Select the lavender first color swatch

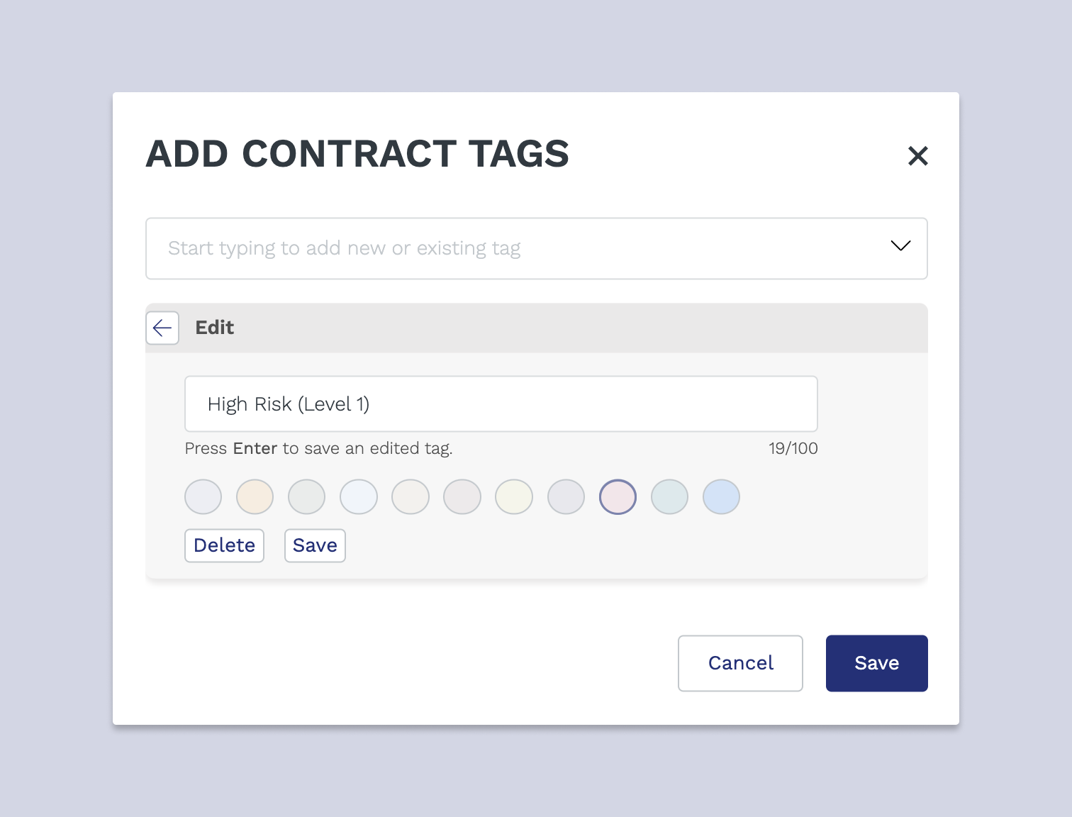203,496
